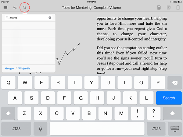Tap the V key
183x137 pixels.
coord(73,113)
